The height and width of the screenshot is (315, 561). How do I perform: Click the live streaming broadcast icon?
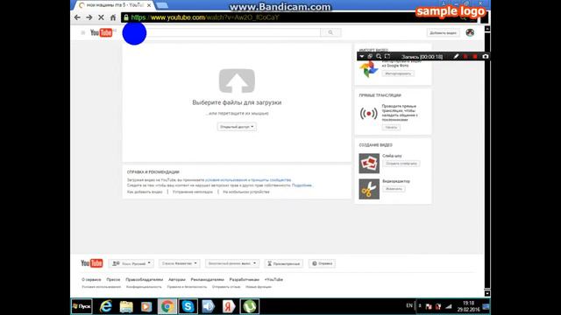coord(368,114)
